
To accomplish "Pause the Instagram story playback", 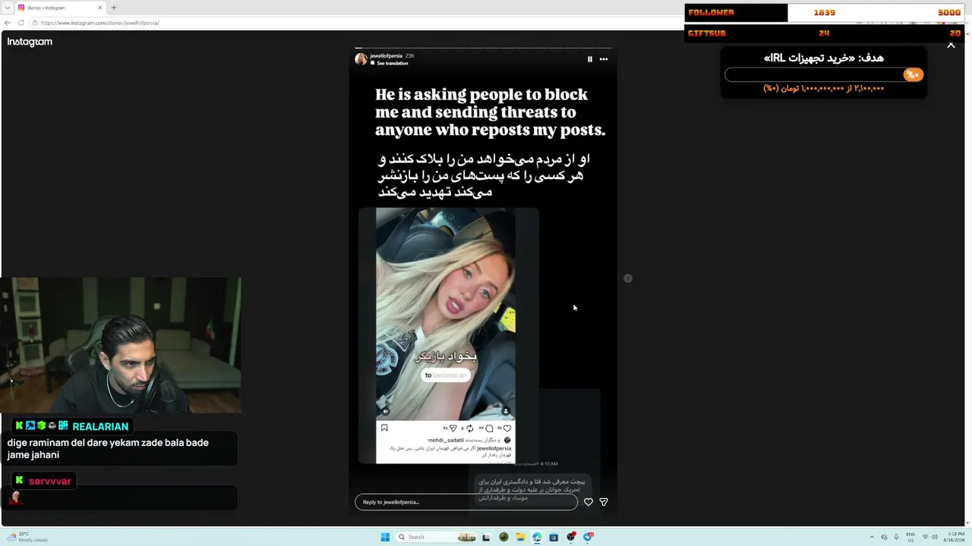I will (589, 59).
